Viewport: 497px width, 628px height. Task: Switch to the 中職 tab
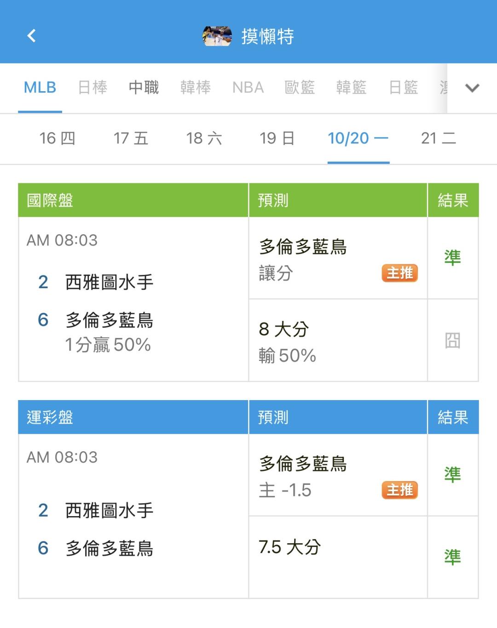pyautogui.click(x=144, y=87)
